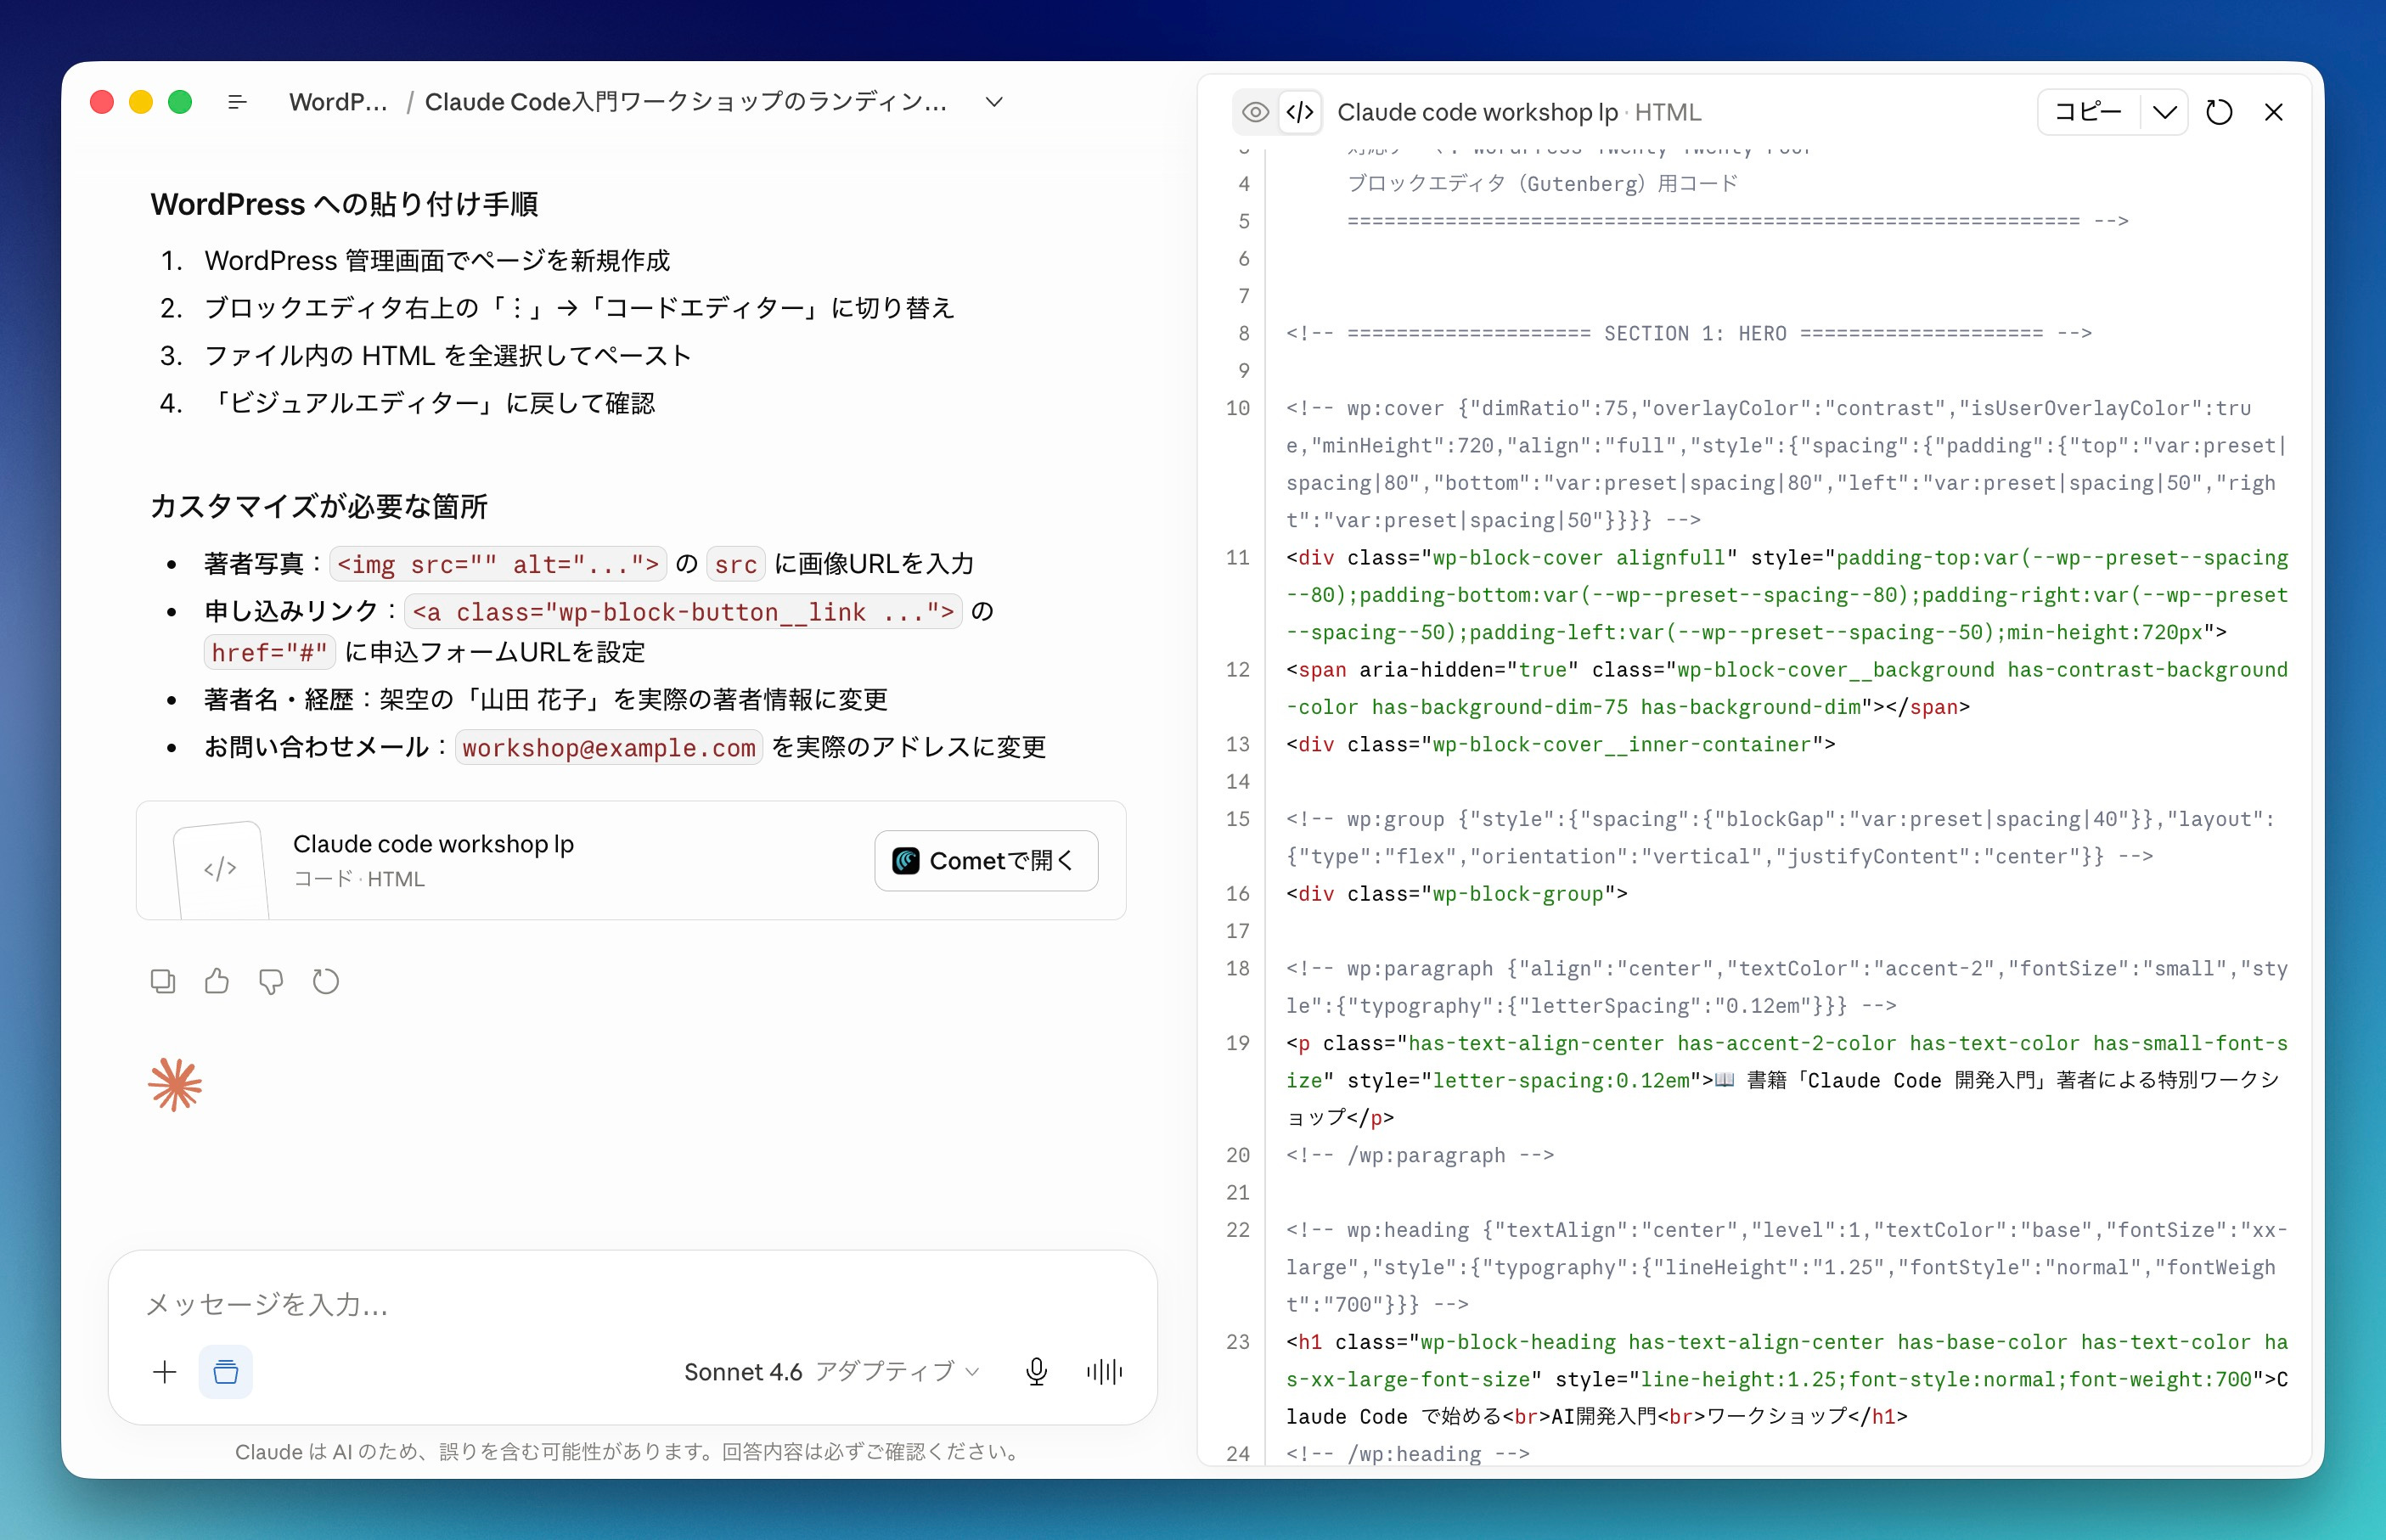Viewport: 2386px width, 1540px height.
Task: Click the Claude code workshop lp panel title
Action: [x=1477, y=112]
